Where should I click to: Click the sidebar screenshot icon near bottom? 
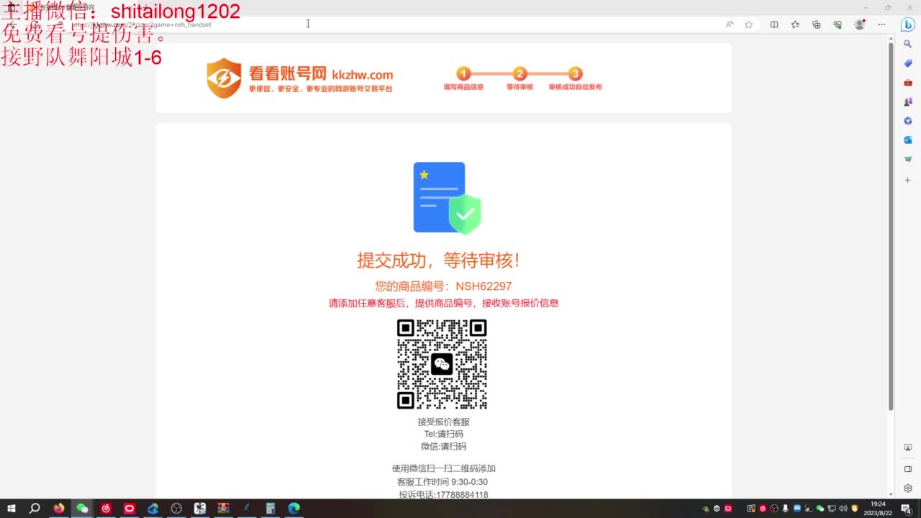coord(908,447)
